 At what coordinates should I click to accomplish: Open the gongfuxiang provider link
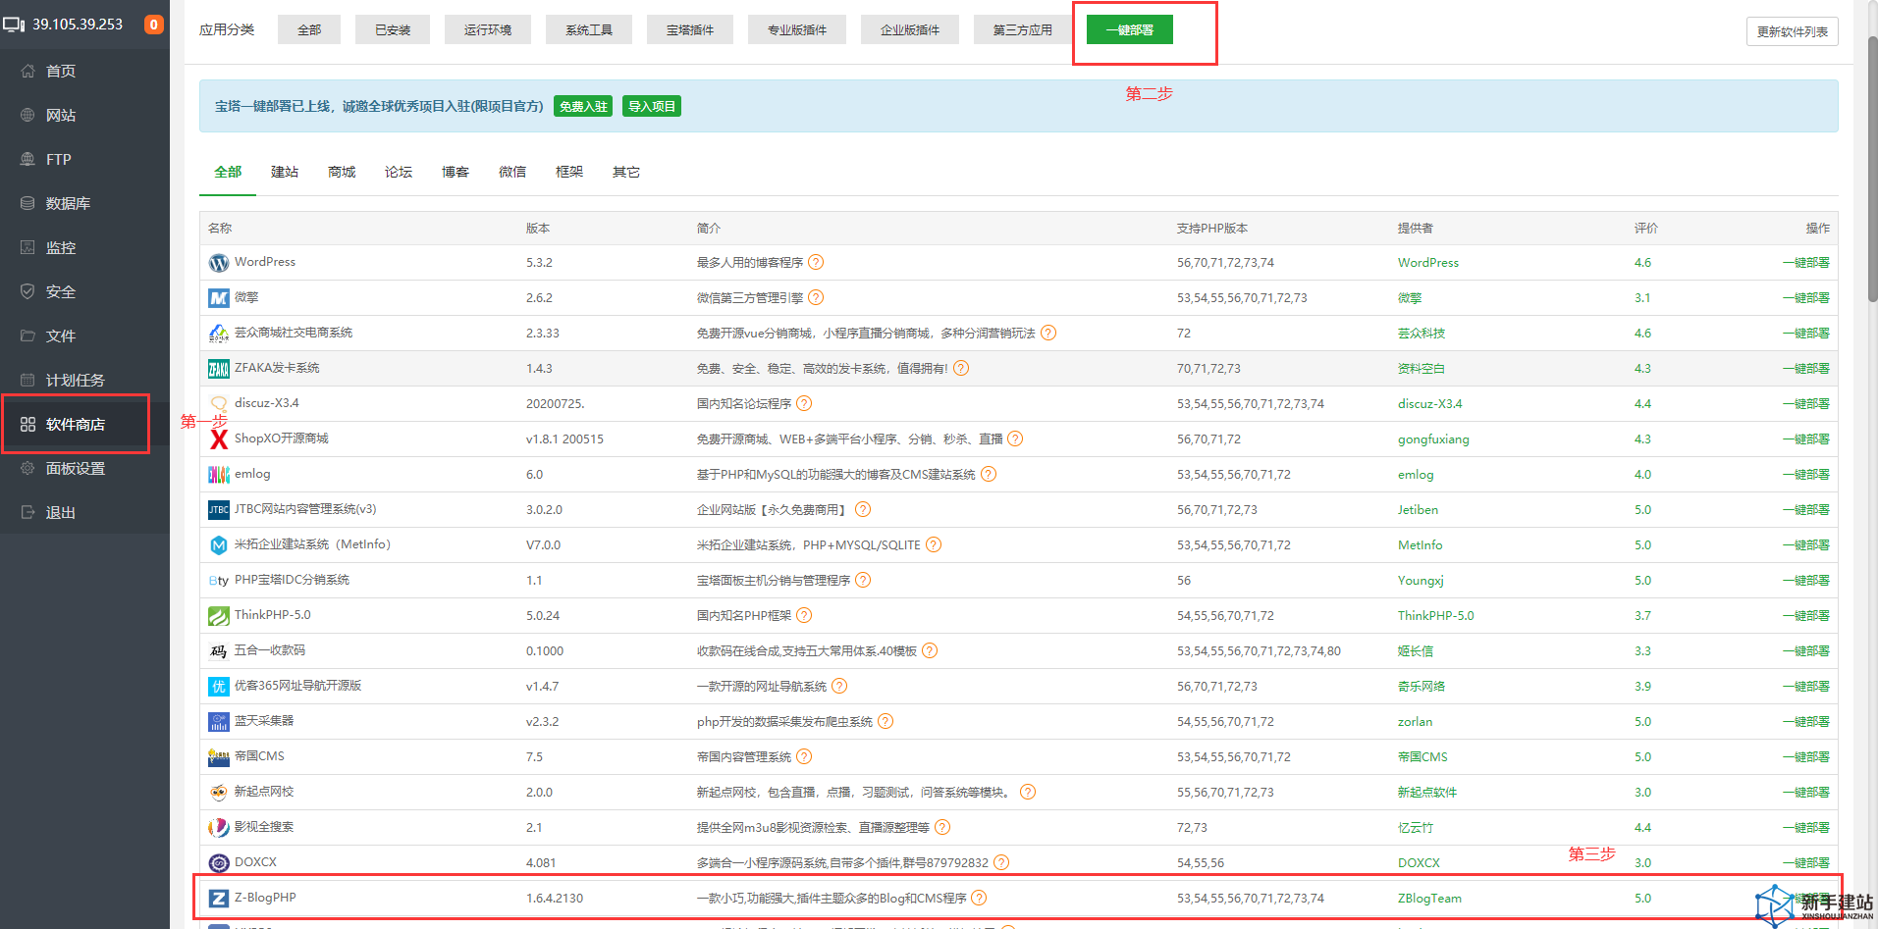tap(1433, 439)
